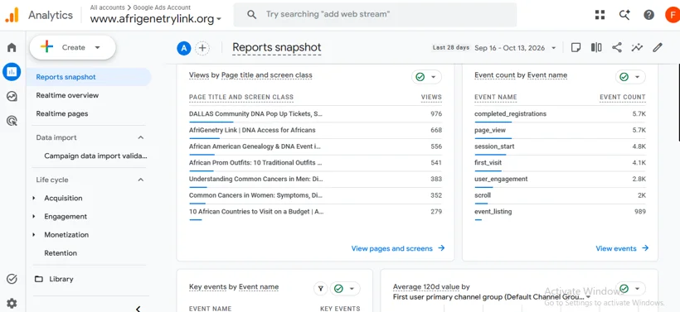Screen dimensions: 680x312
Task: Click the search magnifier icon
Action: (x=251, y=15)
